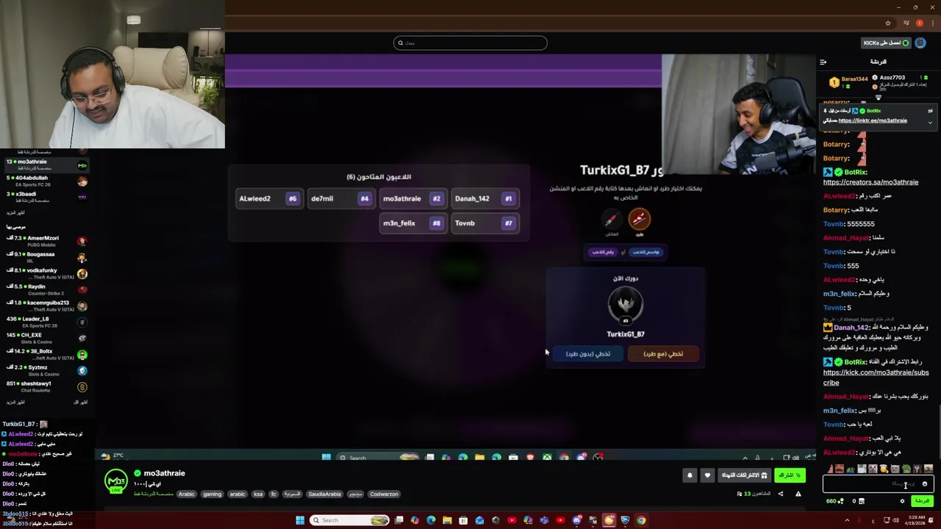Open the kick.com/mo3athraie/subscribe link in chat
This screenshot has height=529, width=941.
(876, 378)
